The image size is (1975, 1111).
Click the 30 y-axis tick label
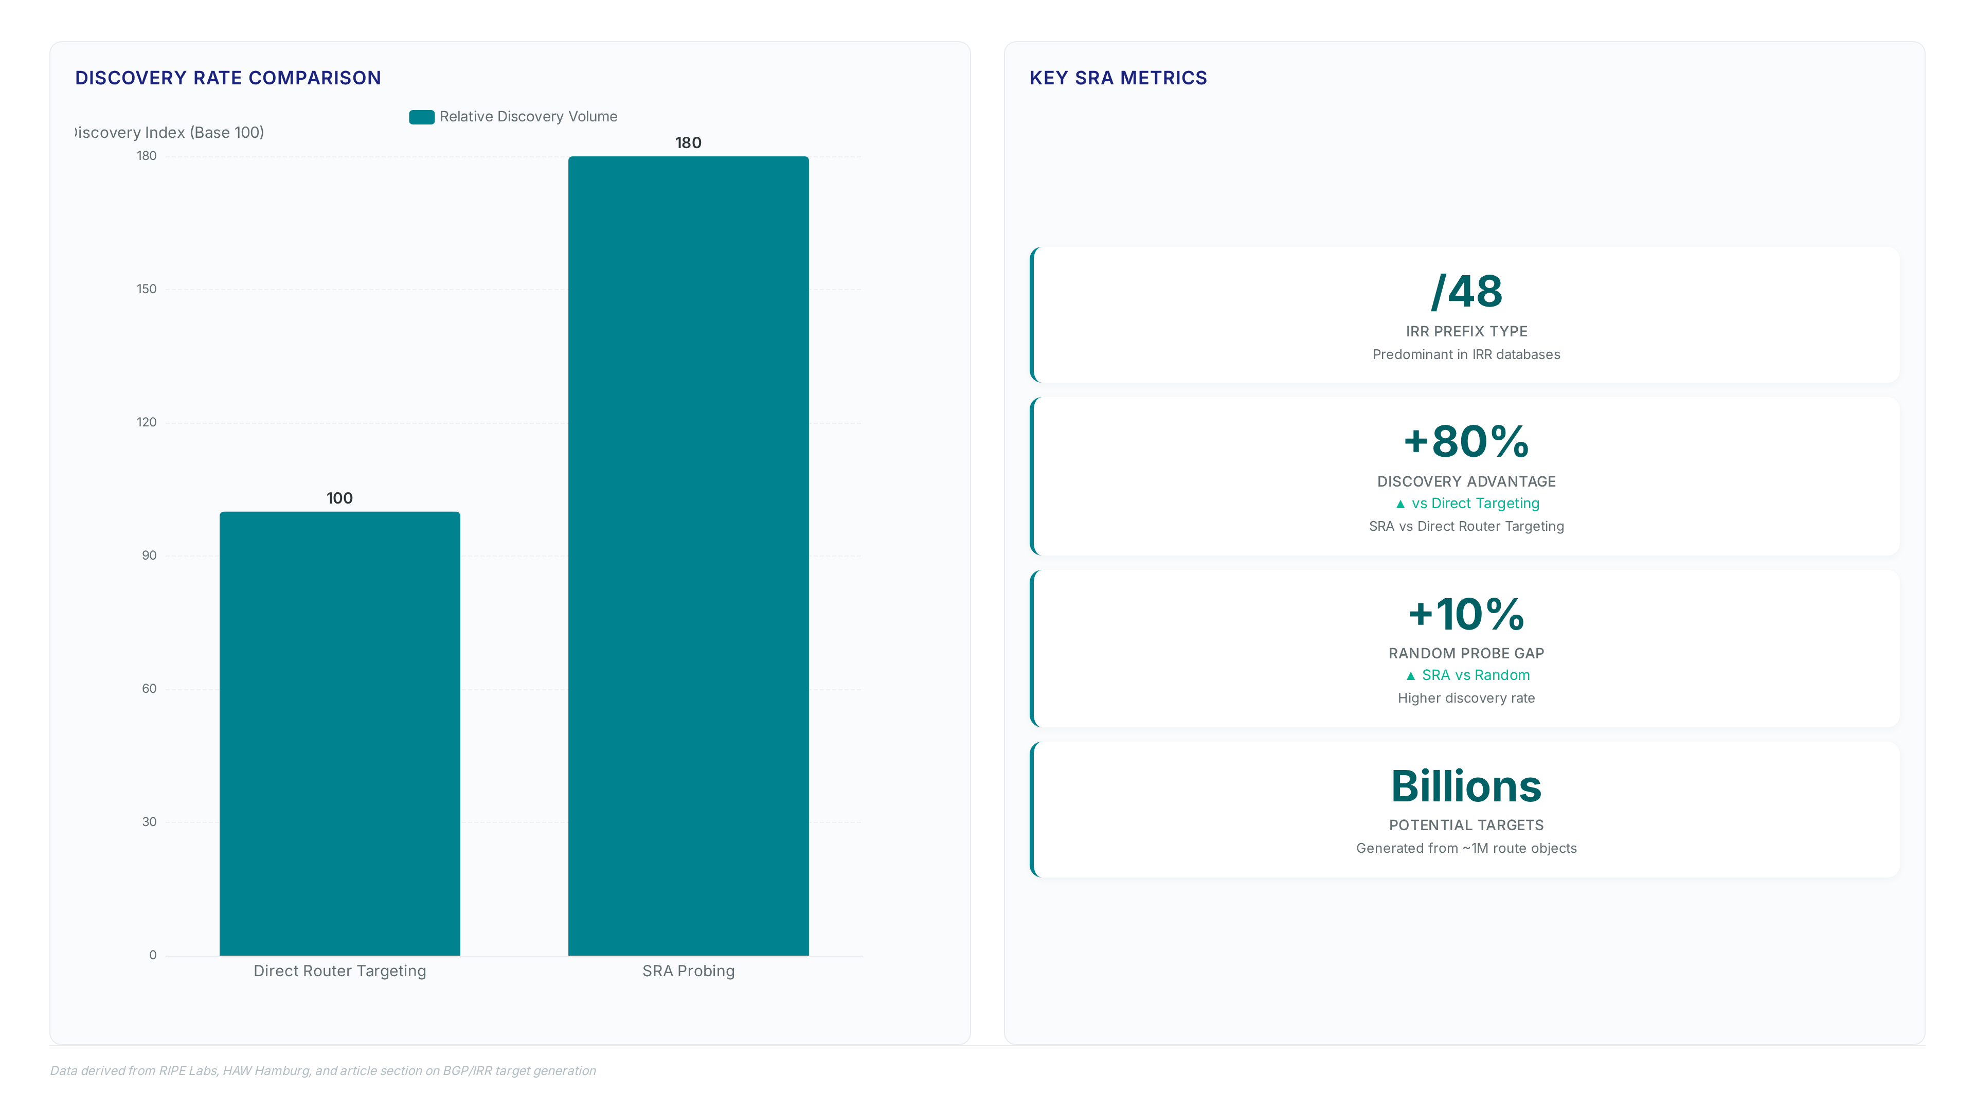pos(149,822)
